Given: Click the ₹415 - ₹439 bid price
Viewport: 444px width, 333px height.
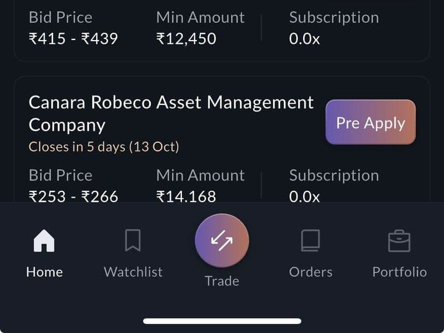Looking at the screenshot, I should (73, 39).
